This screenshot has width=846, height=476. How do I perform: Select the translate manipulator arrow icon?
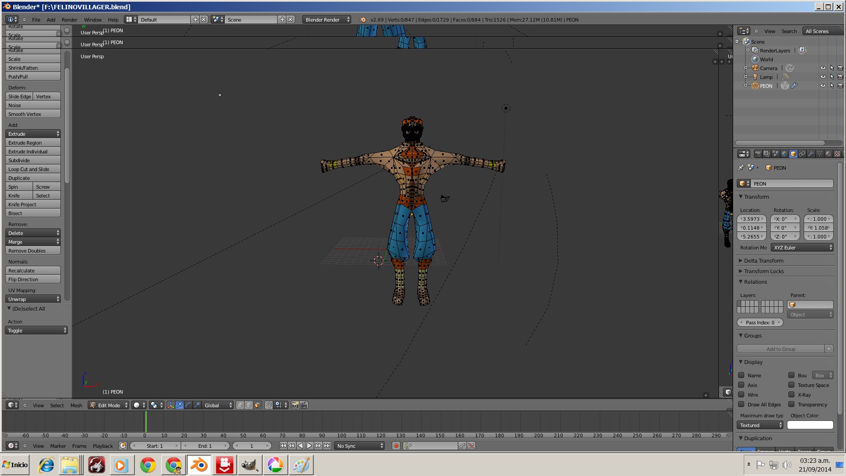(179, 405)
